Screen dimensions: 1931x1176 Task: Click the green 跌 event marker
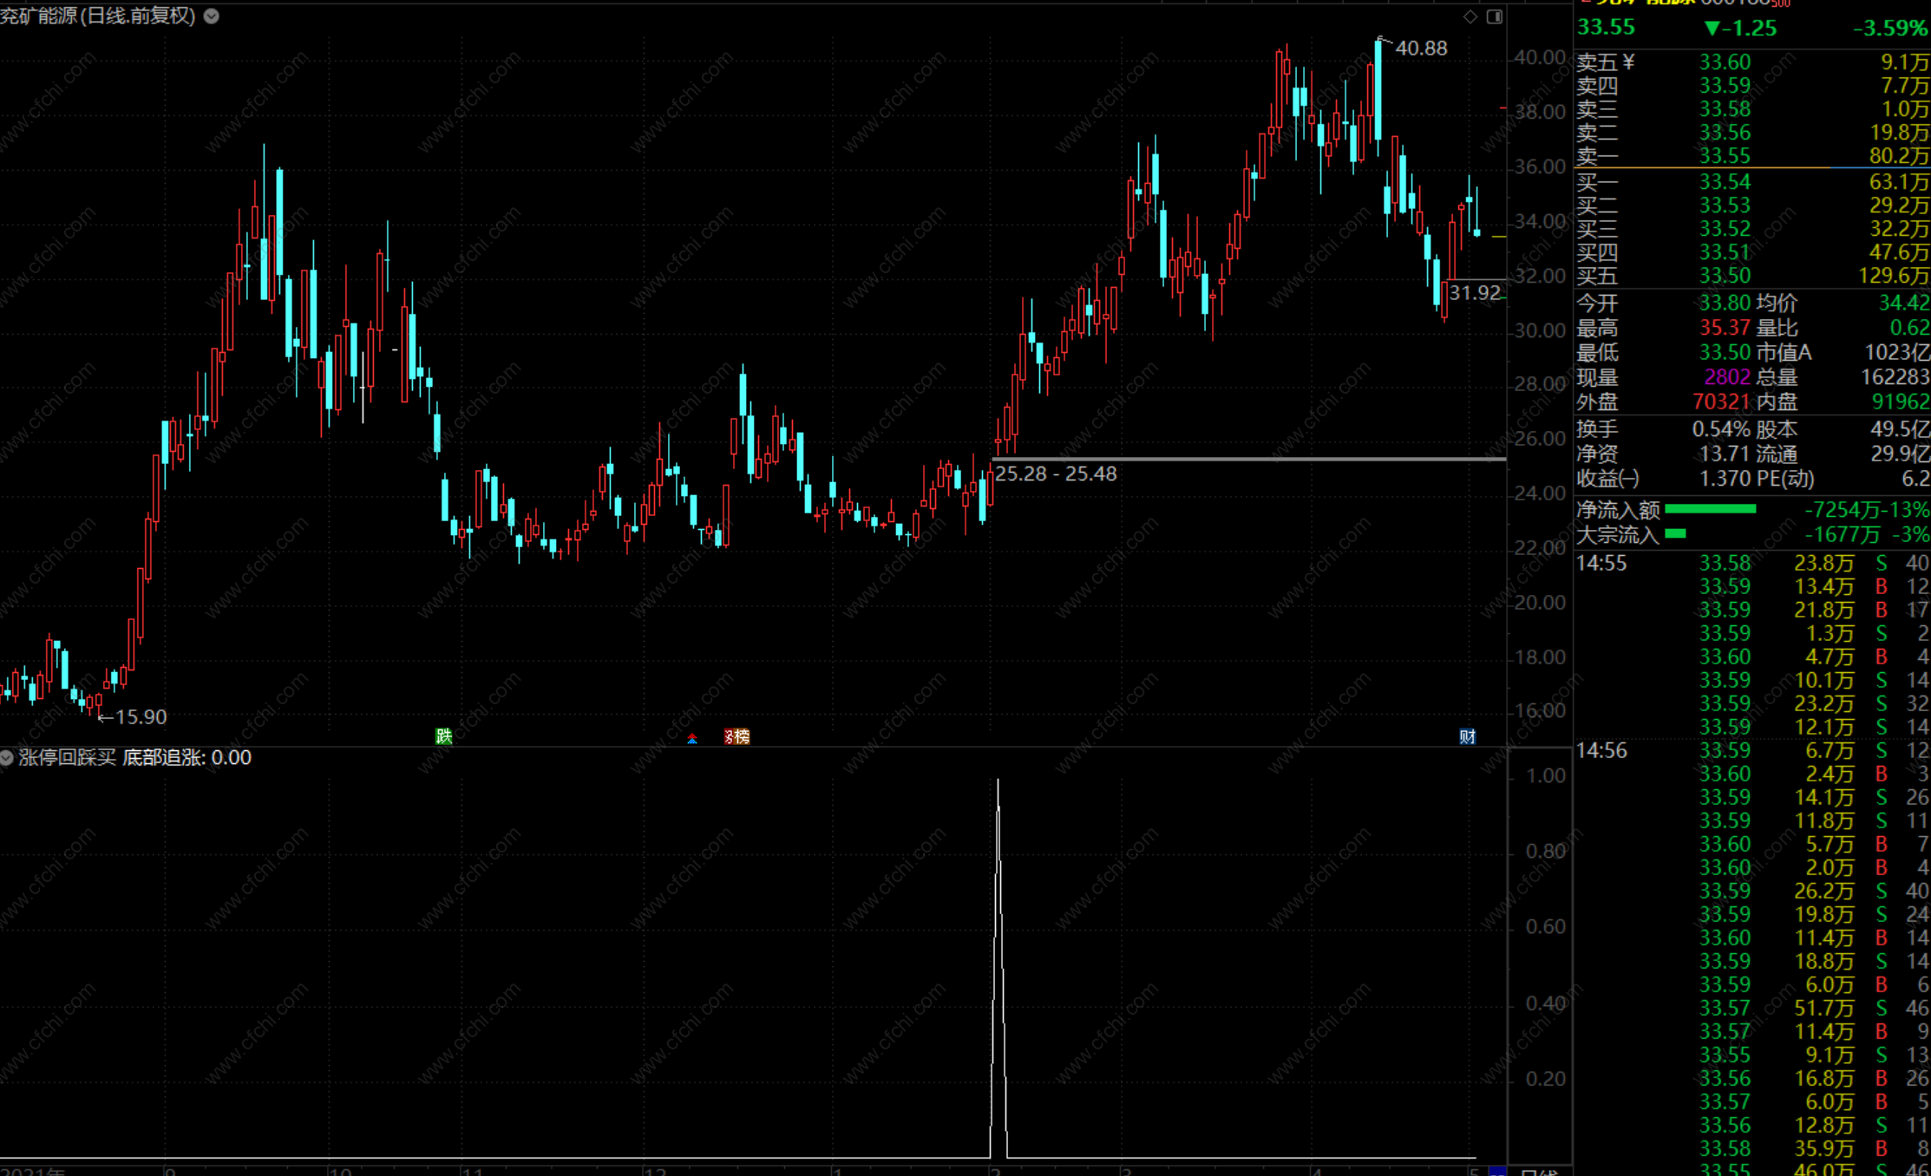pos(443,736)
